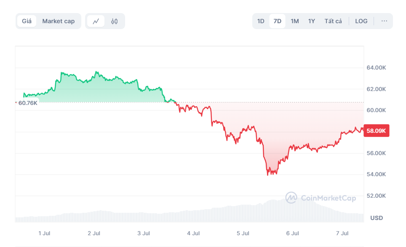Toggle to Market cap view
This screenshot has height=247, width=406.
coord(58,21)
